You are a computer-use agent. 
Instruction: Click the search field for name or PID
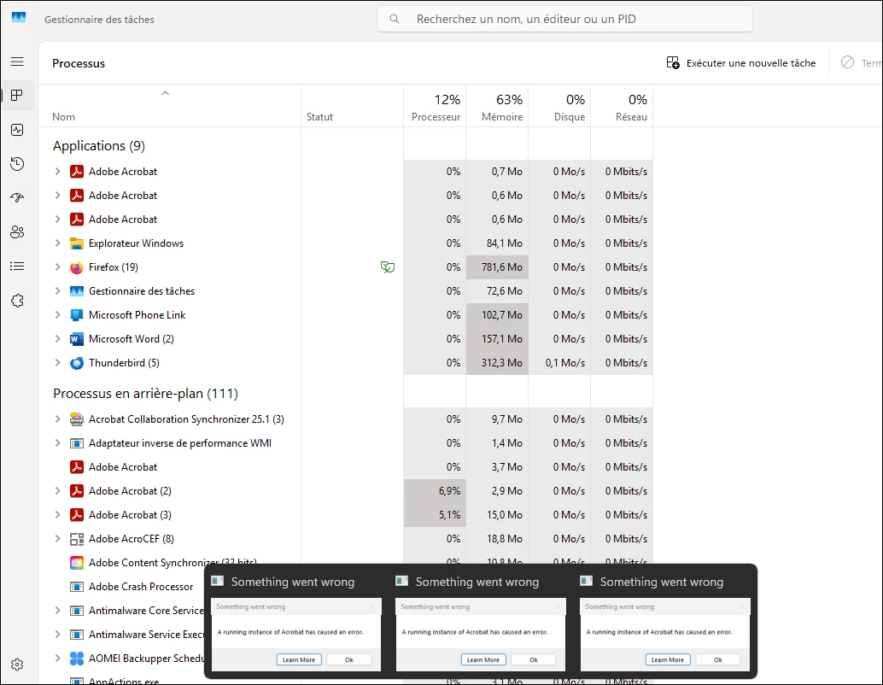tap(564, 19)
